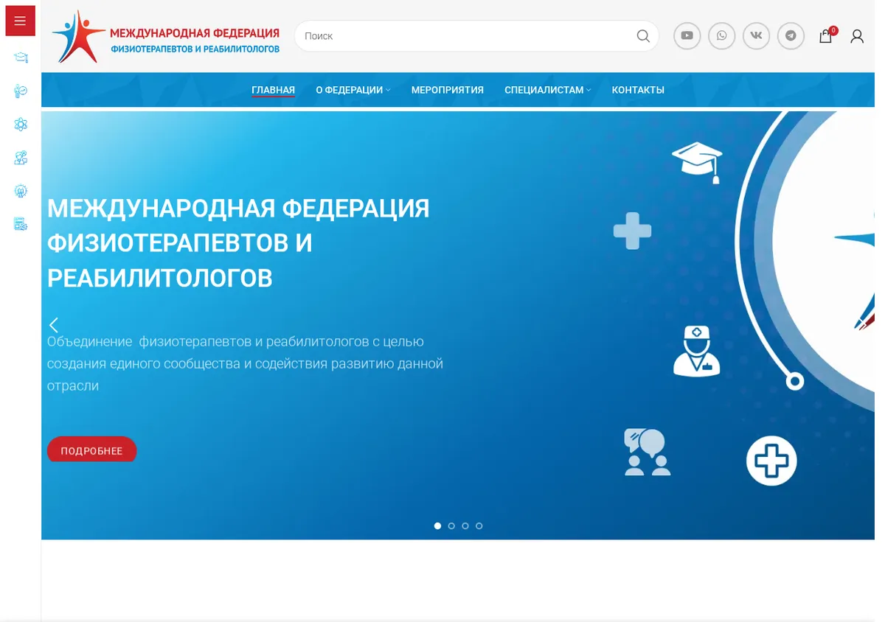Screen dimensions: 885x622
Task: Click the atom sidebar icon
Action: pyautogui.click(x=21, y=125)
